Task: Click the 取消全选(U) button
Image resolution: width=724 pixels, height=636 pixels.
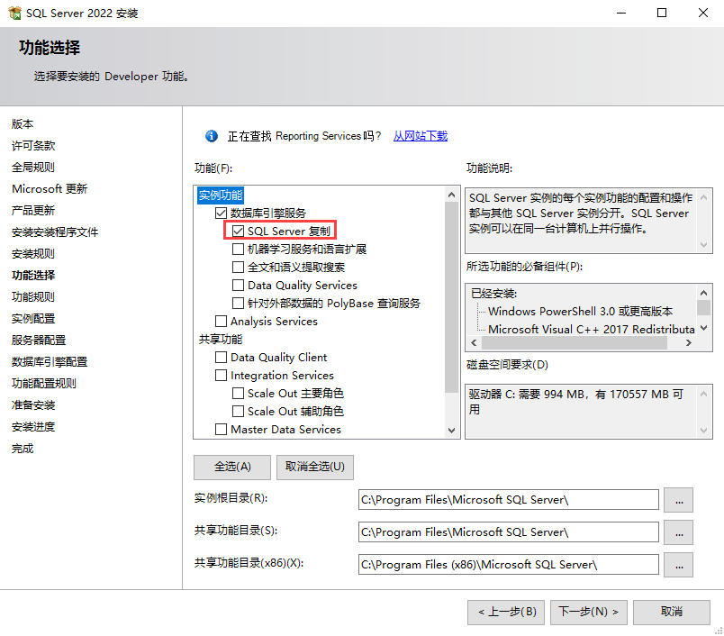Action: pyautogui.click(x=315, y=467)
